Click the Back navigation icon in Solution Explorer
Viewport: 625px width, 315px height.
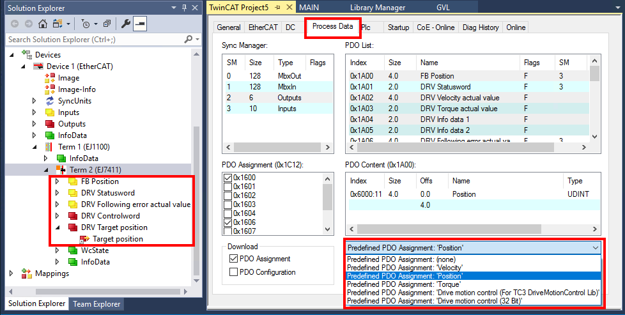pos(15,24)
